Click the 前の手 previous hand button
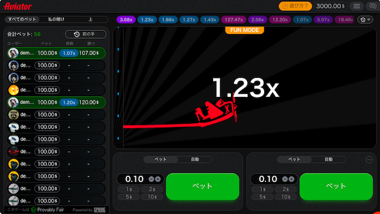 pos(85,34)
